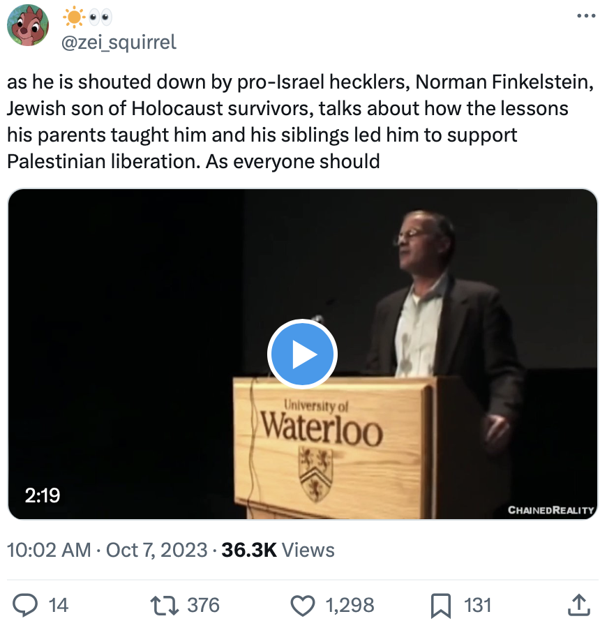Viewport: 607px width, 621px height.
Task: Click the 2:19 video duration badge
Action: [x=42, y=495]
